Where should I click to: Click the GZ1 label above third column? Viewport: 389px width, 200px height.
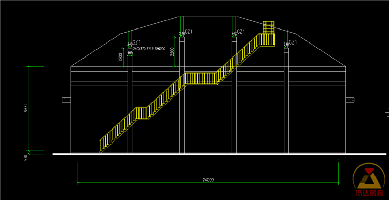241,32
